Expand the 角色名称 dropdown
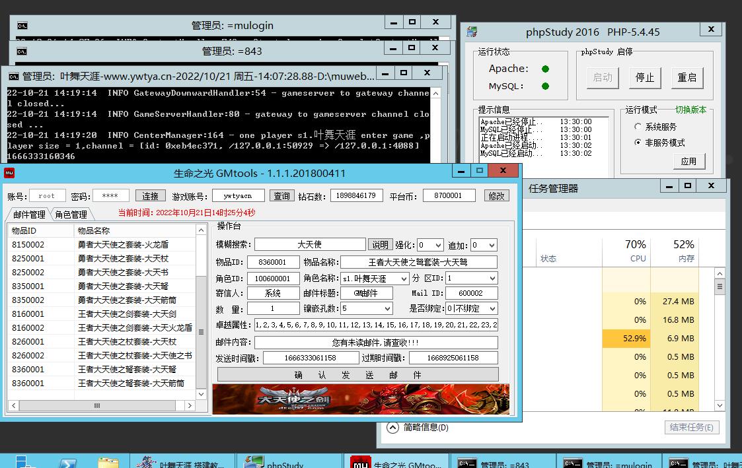Image resolution: width=742 pixels, height=468 pixels. point(404,279)
